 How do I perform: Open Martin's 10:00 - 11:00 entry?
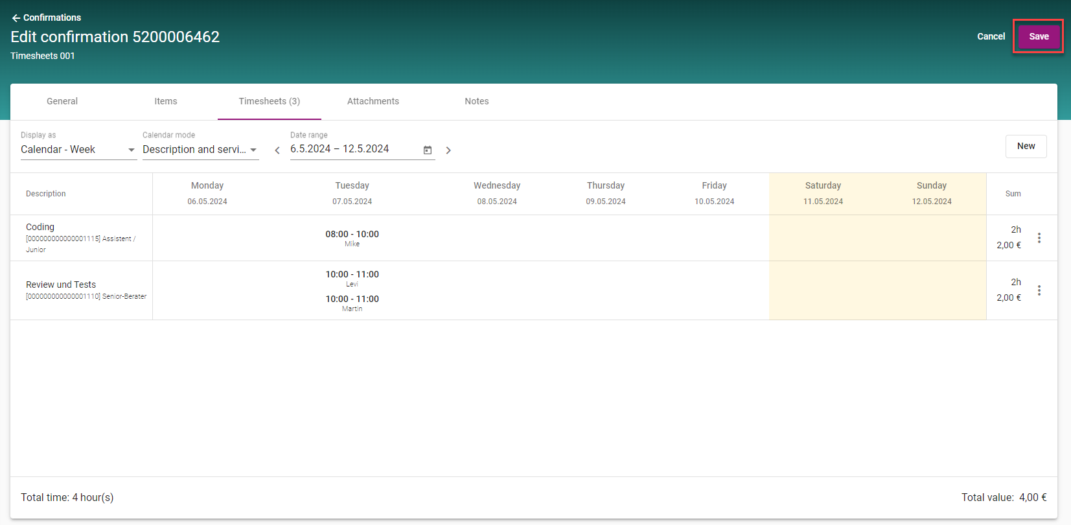pos(352,302)
